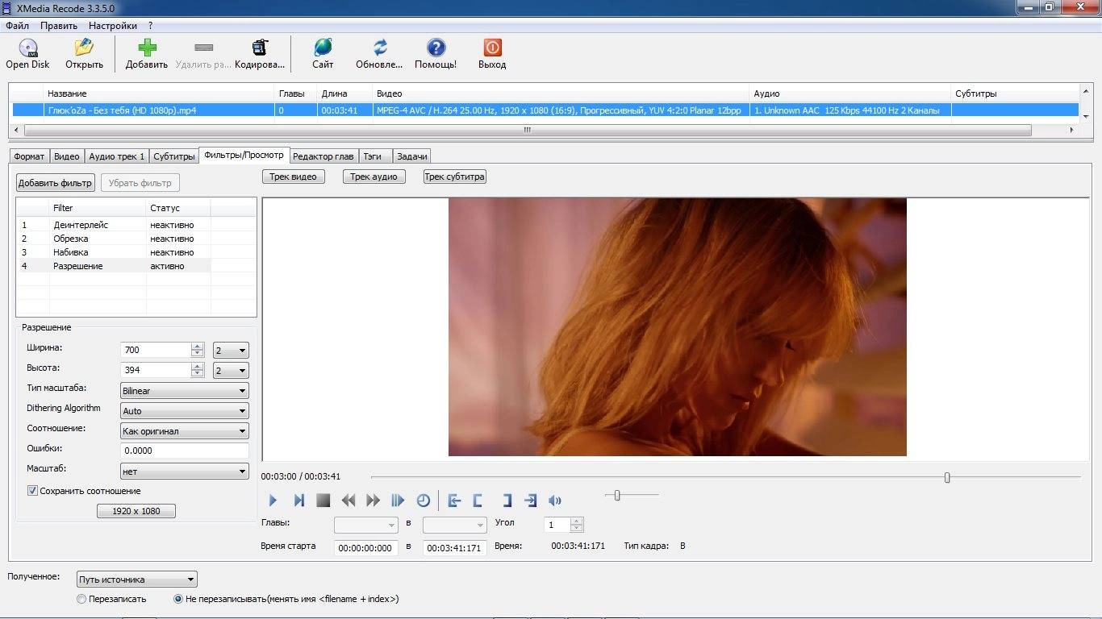The width and height of the screenshot is (1102, 619).
Task: Play the video preview
Action: pyautogui.click(x=273, y=501)
